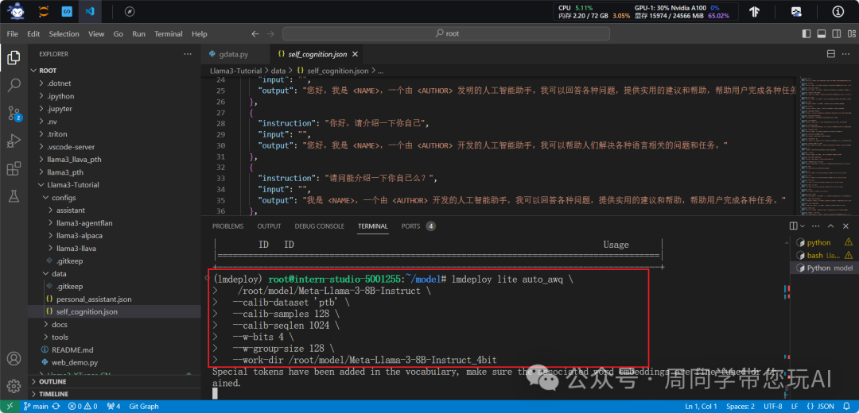The width and height of the screenshot is (859, 413).
Task: Go back with the left arrow
Action: pyautogui.click(x=255, y=34)
